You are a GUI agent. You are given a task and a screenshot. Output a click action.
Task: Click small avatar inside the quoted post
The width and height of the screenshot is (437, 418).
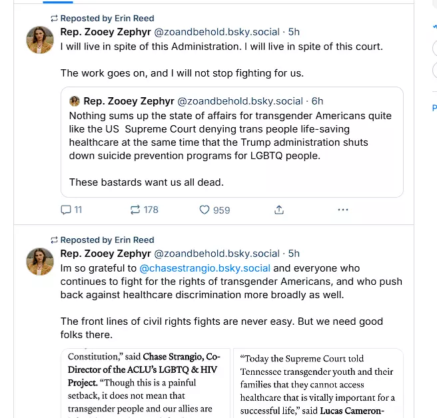pos(75,101)
